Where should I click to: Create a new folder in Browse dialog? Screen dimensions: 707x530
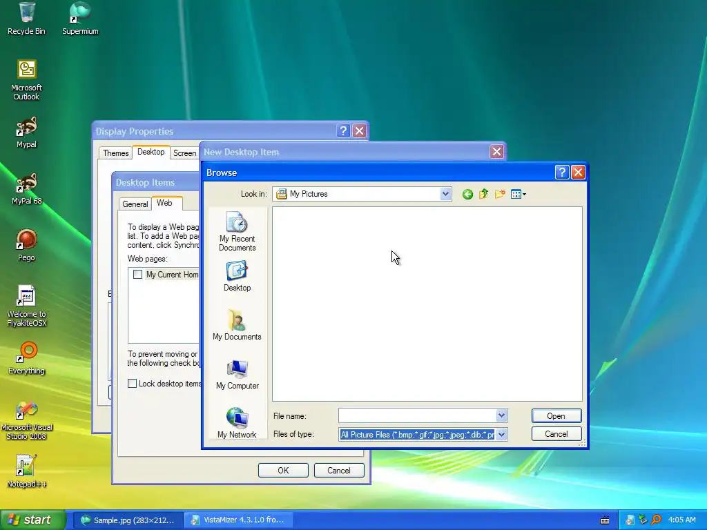point(500,194)
